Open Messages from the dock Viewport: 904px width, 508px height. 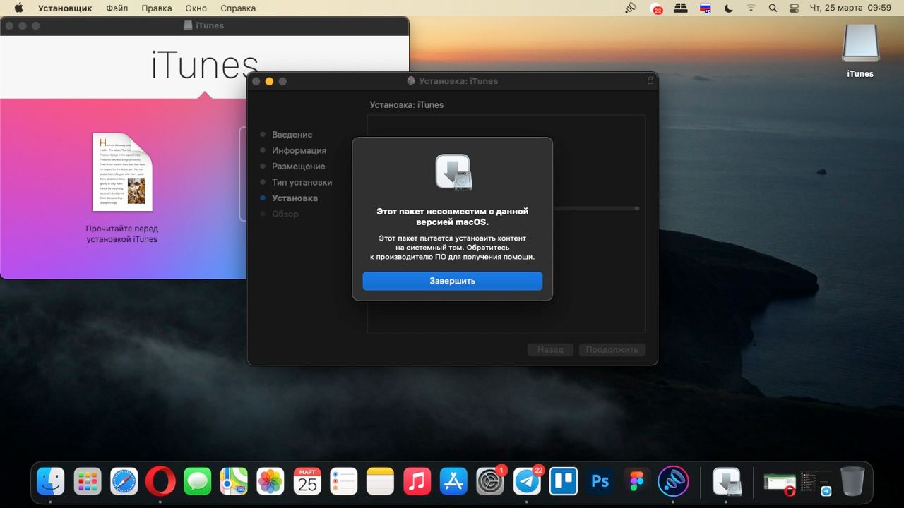(198, 482)
